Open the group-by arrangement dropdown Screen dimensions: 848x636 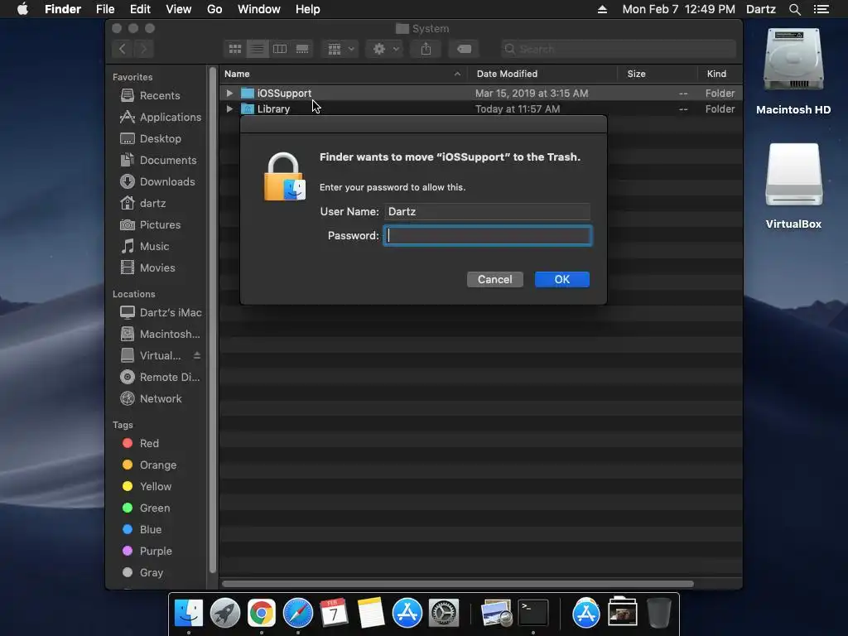click(340, 49)
